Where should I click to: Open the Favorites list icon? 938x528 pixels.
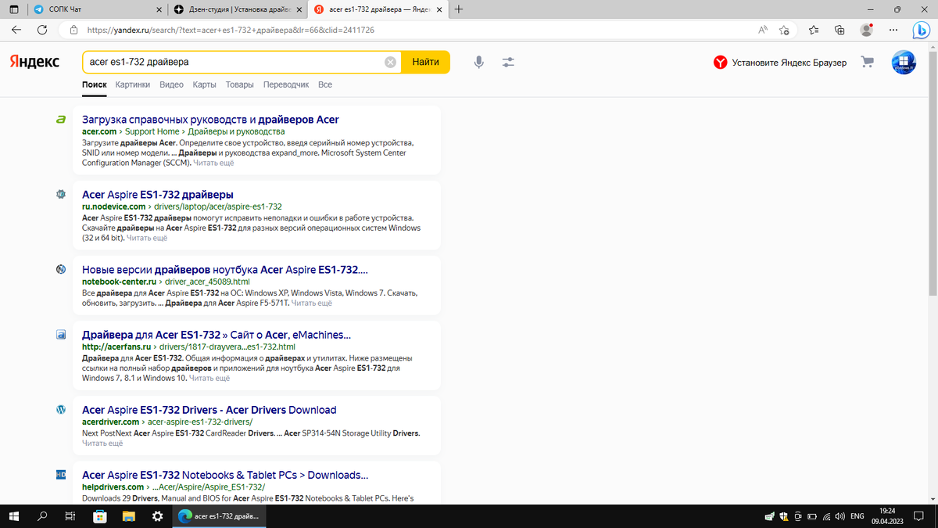(814, 30)
